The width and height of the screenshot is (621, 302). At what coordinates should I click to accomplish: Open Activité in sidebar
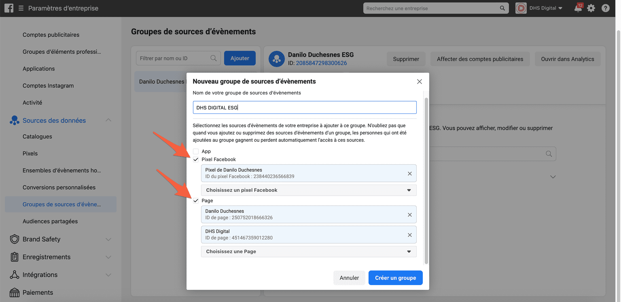pos(32,103)
